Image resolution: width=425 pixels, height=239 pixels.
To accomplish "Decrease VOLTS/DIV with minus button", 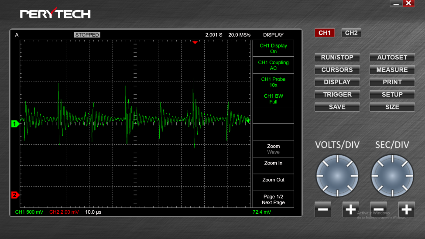I will (x=323, y=209).
